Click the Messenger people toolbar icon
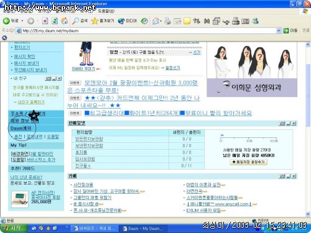Image resolution: width=311 pixels, height=233 pixels. [x=255, y=21]
